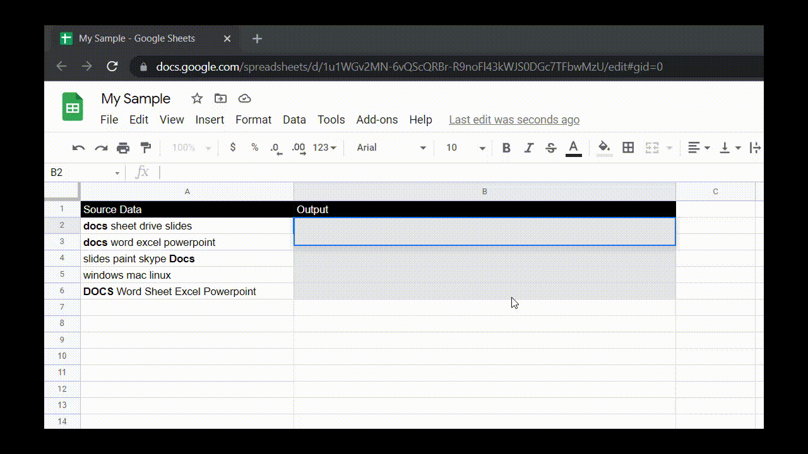Open the text color picker
Screen dimensions: 808x454
(573, 148)
